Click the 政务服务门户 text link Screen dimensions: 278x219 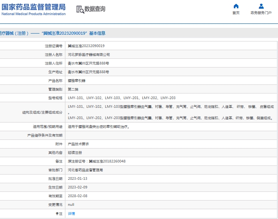tap(261, 13)
